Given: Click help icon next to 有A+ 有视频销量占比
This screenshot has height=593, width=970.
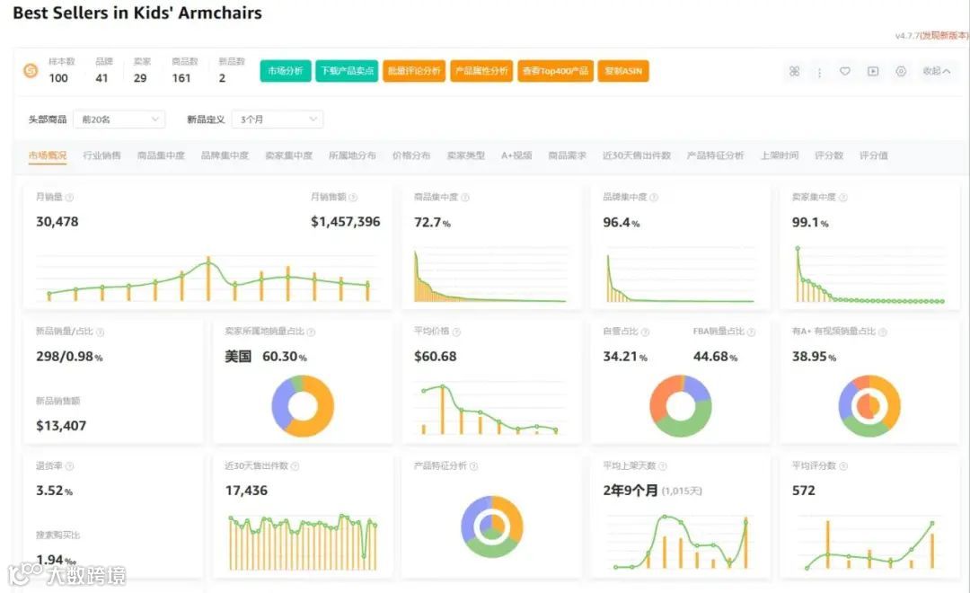Looking at the screenshot, I should coord(883,332).
